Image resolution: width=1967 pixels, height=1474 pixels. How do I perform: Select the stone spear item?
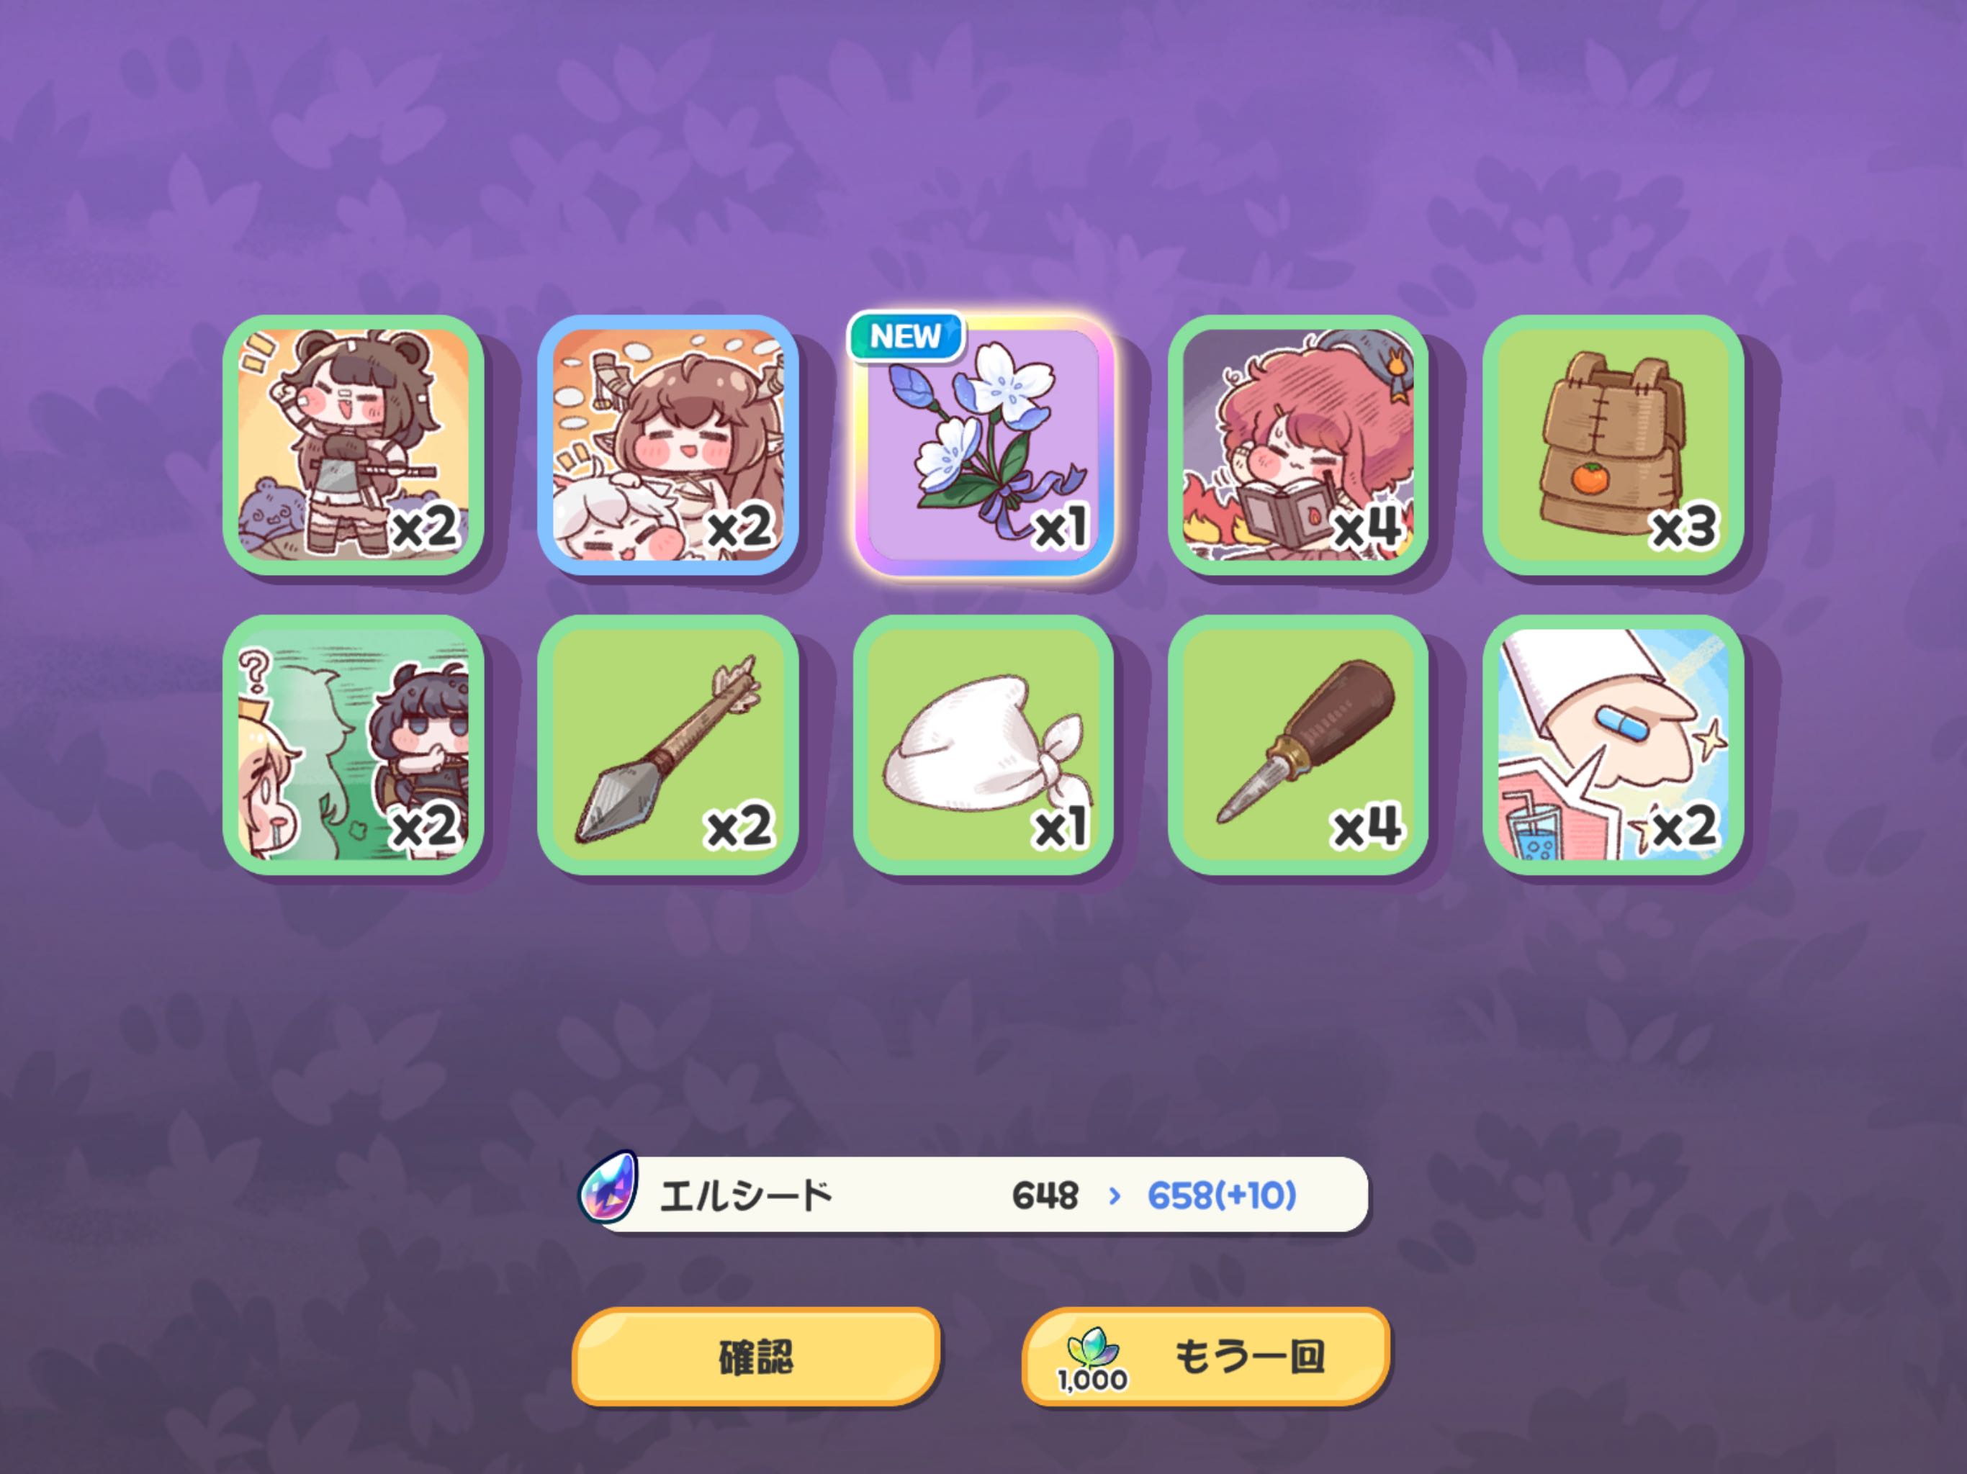click(x=668, y=745)
